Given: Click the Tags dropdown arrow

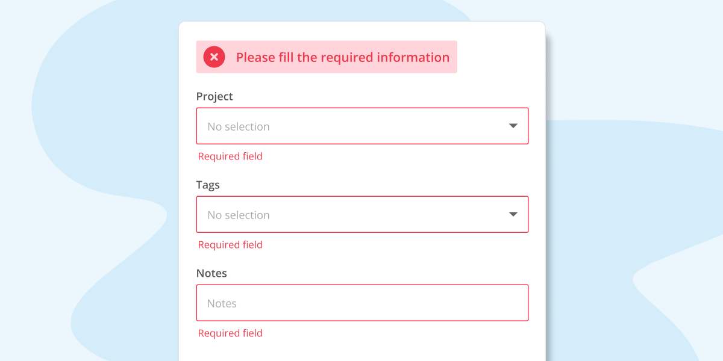Looking at the screenshot, I should coord(513,214).
